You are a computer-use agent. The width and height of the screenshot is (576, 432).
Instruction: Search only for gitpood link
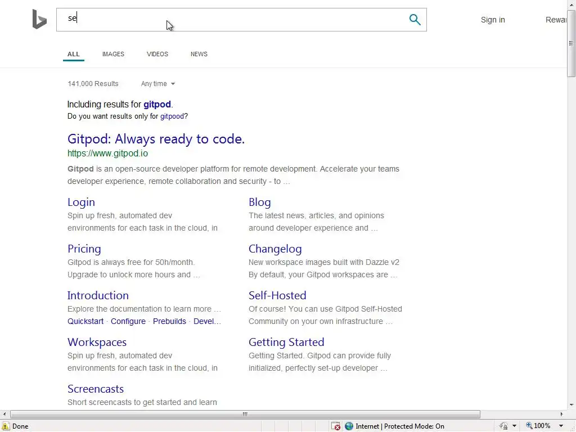pos(172,116)
